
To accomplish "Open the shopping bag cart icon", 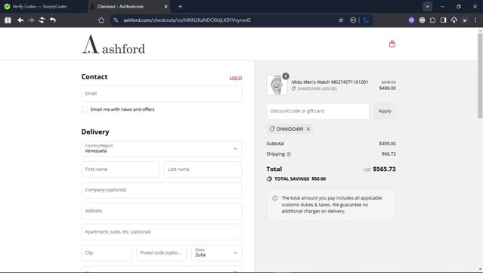I will pyautogui.click(x=392, y=44).
